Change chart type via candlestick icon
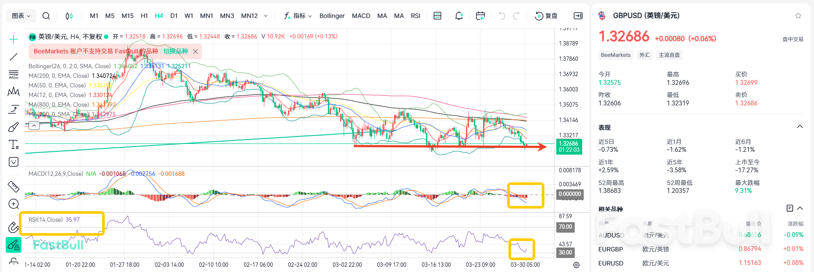This screenshot has height=272, width=814. tap(69, 16)
